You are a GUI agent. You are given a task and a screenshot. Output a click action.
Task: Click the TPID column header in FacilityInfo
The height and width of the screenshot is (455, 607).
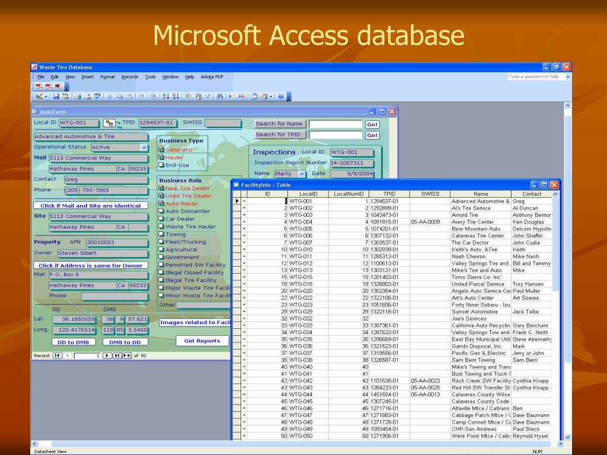click(389, 194)
